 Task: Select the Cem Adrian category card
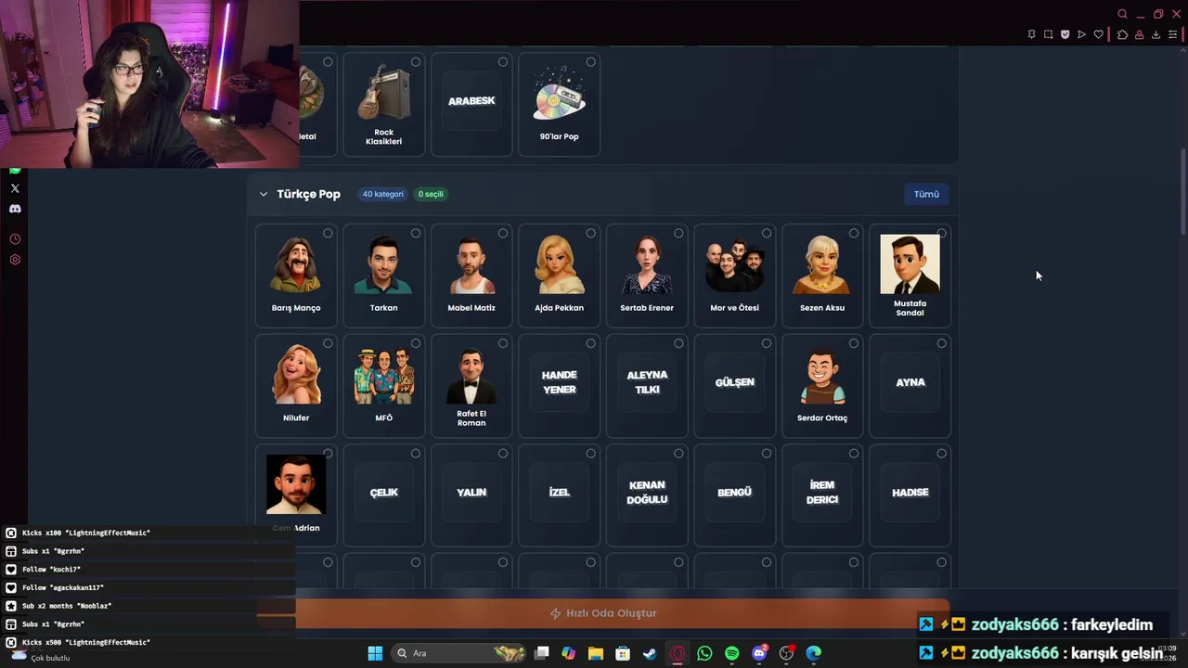point(296,495)
